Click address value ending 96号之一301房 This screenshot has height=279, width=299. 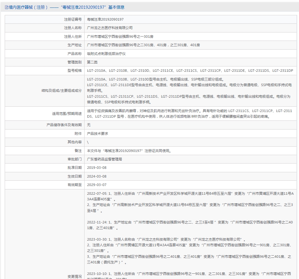(120, 37)
